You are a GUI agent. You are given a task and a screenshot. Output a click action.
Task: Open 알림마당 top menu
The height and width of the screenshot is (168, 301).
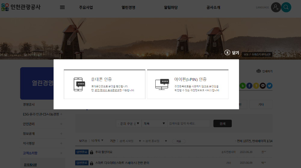171,7
